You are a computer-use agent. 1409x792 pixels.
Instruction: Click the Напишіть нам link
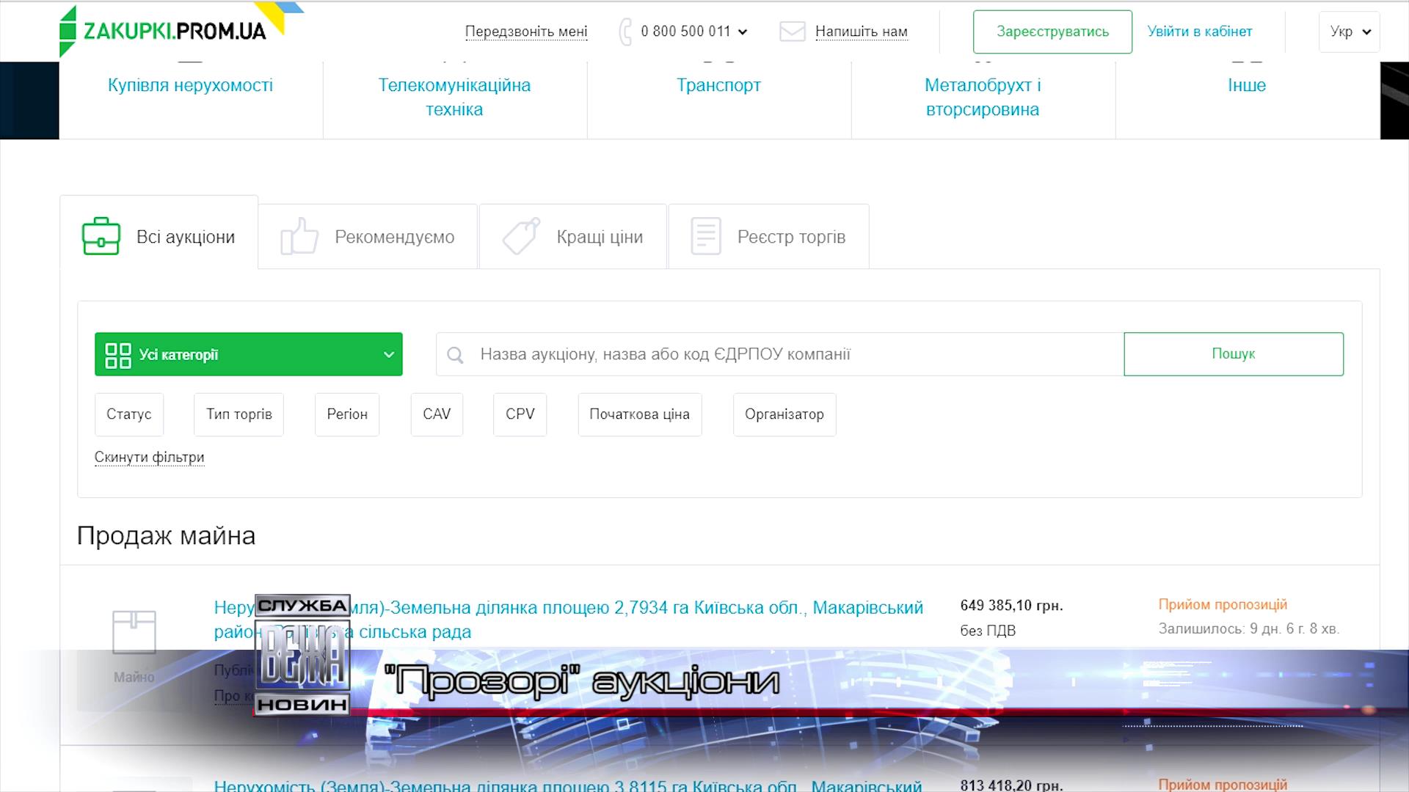point(862,32)
